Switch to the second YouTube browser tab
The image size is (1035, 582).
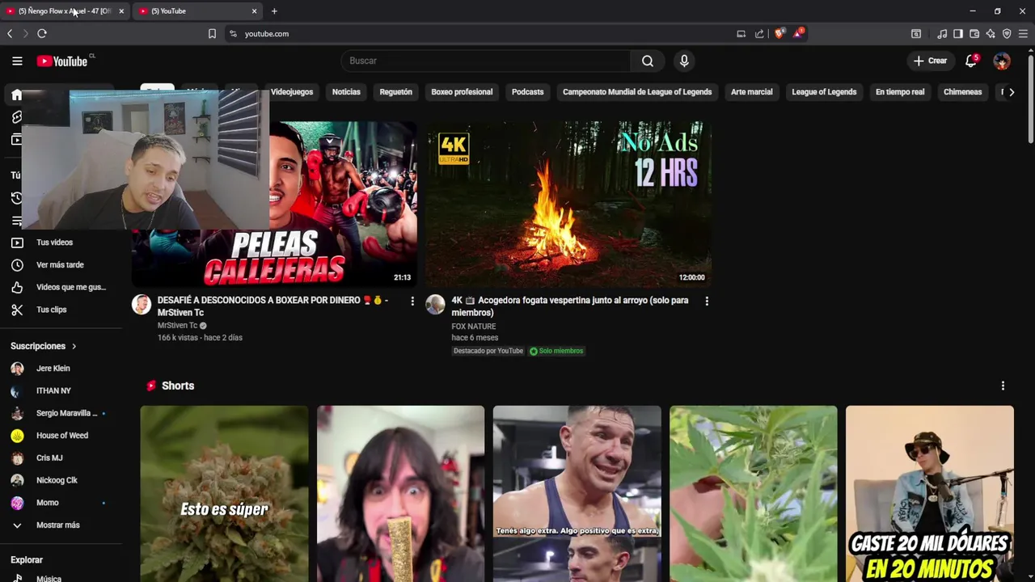[x=197, y=11]
